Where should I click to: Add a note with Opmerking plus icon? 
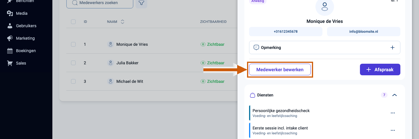(393, 47)
